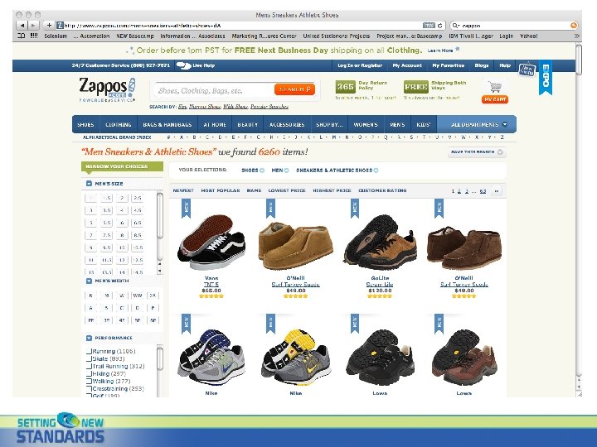This screenshot has height=447, width=597.
Task: Check the Skate performance checkbox
Action: (89, 358)
